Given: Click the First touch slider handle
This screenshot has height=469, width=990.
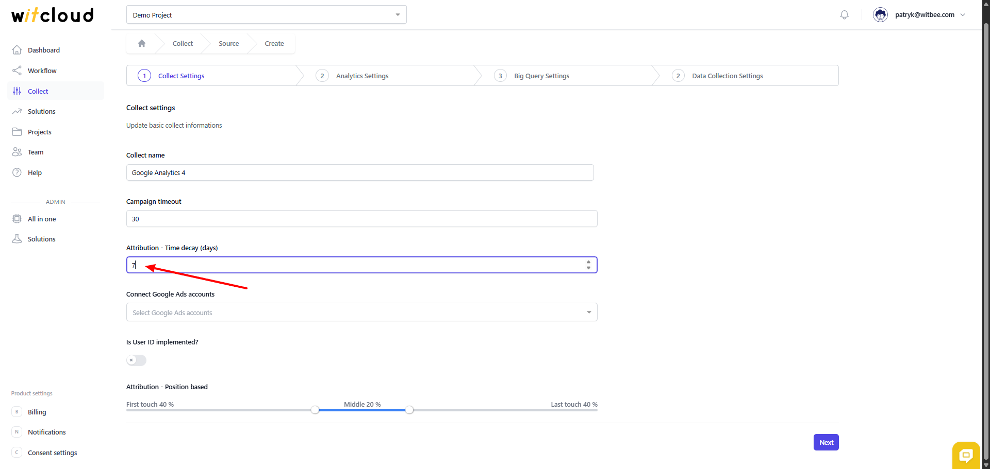Looking at the screenshot, I should tap(315, 410).
